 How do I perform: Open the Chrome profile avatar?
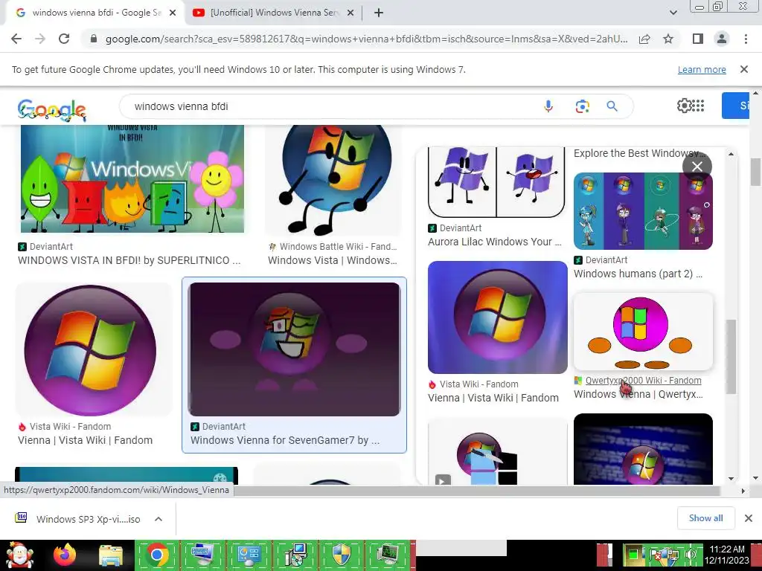[x=722, y=39]
